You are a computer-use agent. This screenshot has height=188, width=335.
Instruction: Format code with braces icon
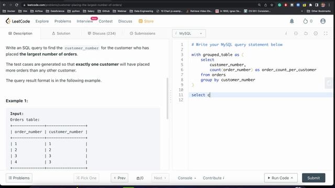pos(296,33)
